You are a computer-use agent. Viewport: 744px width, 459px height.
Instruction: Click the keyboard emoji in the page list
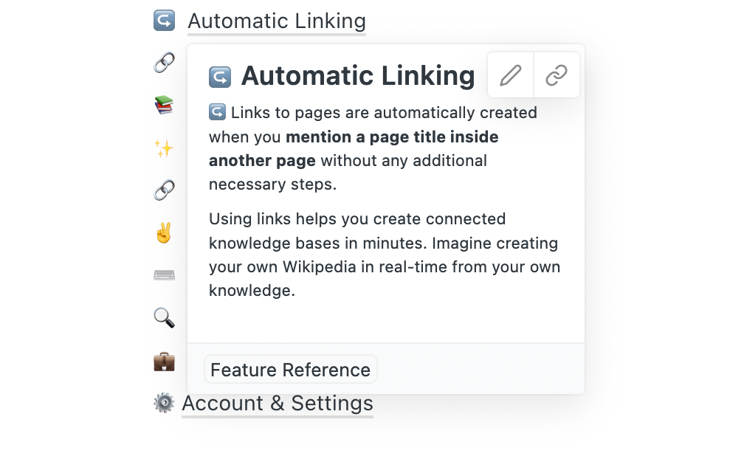(164, 275)
